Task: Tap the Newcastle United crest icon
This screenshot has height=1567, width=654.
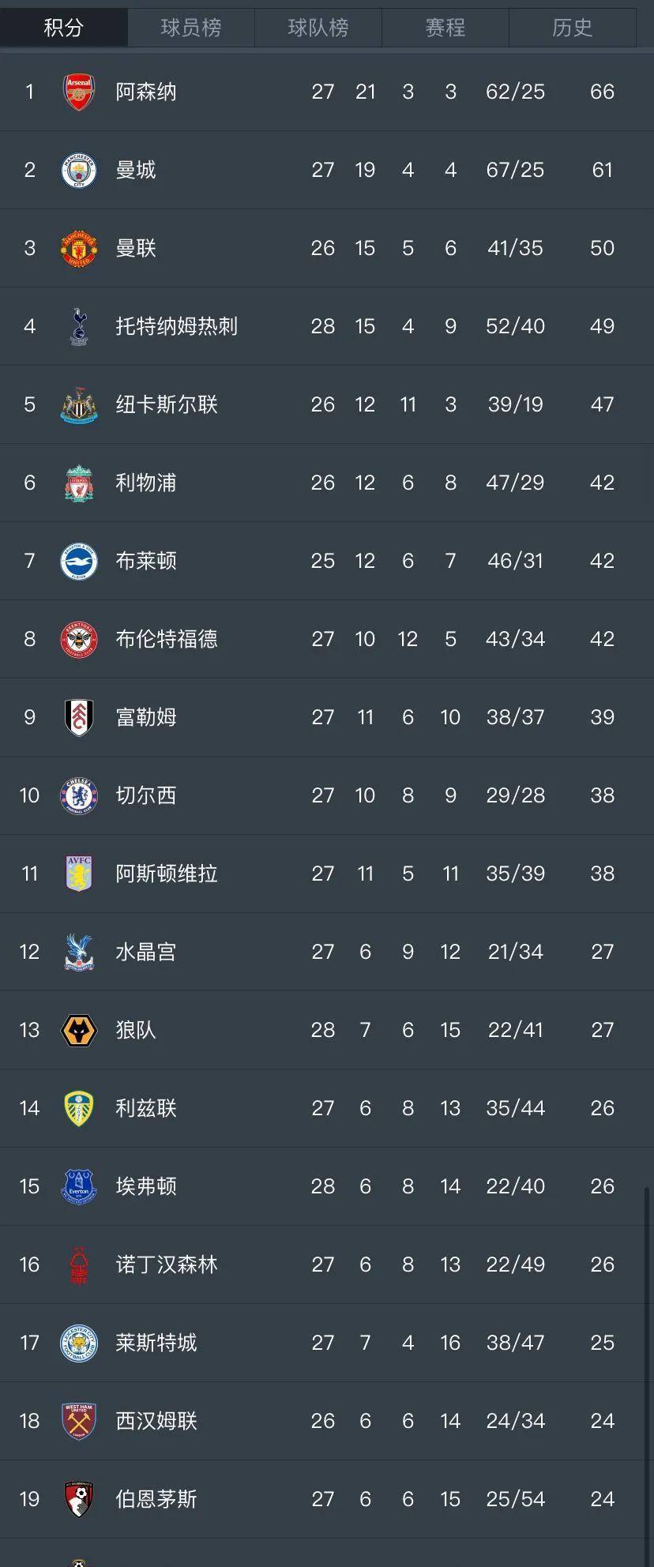Action: point(79,404)
